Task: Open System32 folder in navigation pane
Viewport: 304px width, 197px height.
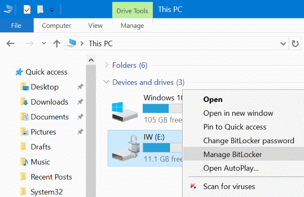Action: tap(47, 192)
